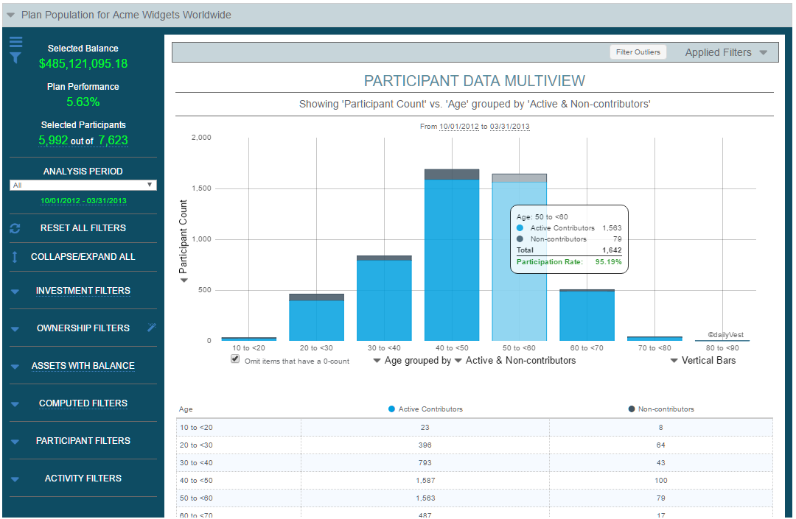This screenshot has width=796, height=519.
Task: Click the Filter Outliers button
Action: click(x=638, y=52)
